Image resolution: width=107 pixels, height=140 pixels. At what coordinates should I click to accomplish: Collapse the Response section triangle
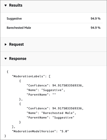click(x=6, y=59)
